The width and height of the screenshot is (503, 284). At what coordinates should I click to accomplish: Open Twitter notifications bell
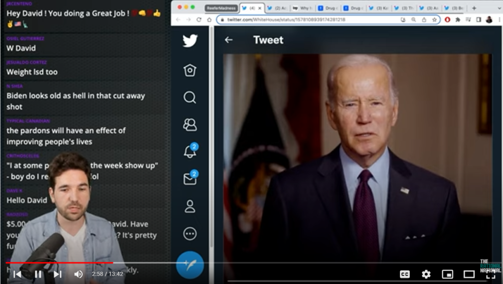(x=190, y=152)
